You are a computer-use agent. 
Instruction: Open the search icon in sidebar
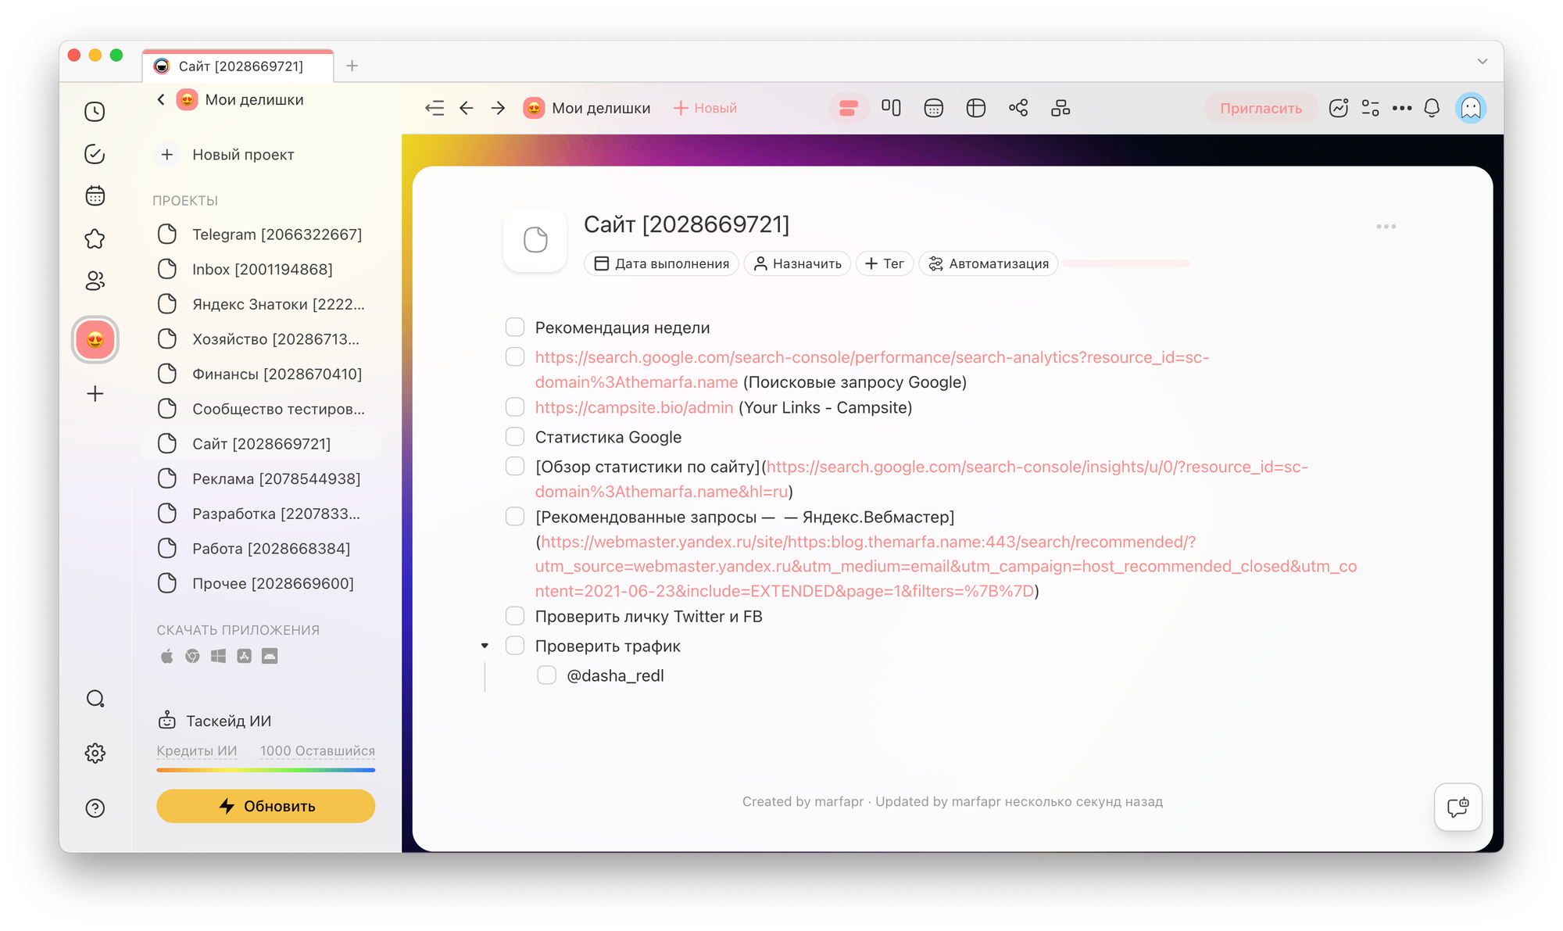coord(95,699)
